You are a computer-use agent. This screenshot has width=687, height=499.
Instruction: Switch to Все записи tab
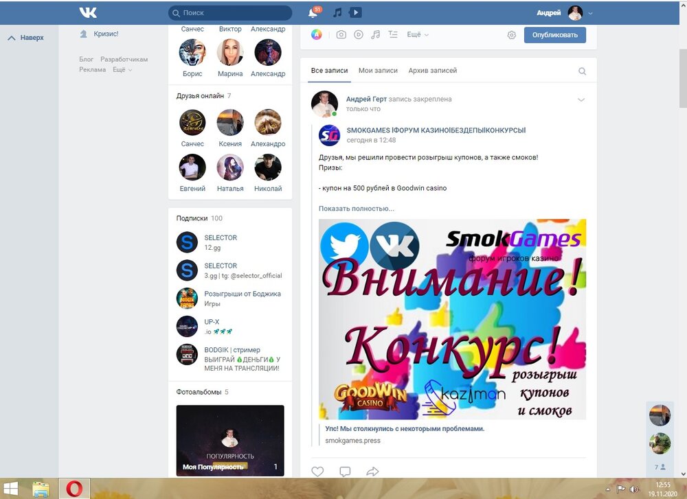[x=330, y=71]
